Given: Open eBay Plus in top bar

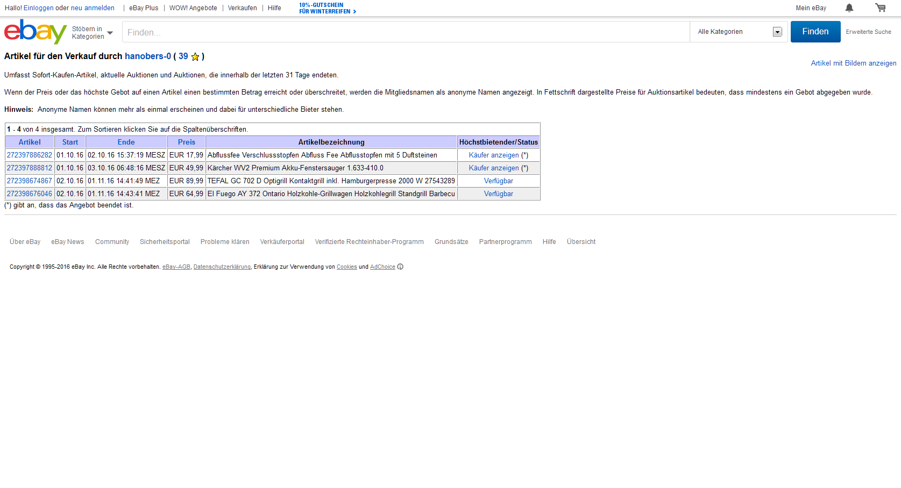Looking at the screenshot, I should click(x=144, y=8).
